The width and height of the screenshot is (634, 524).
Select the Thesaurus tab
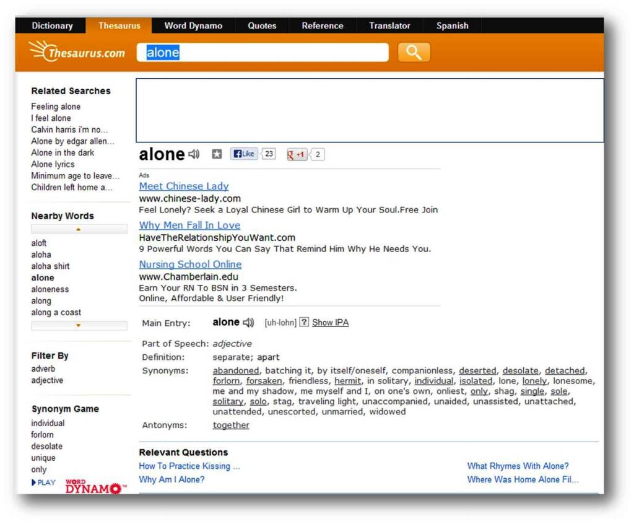coord(119,25)
